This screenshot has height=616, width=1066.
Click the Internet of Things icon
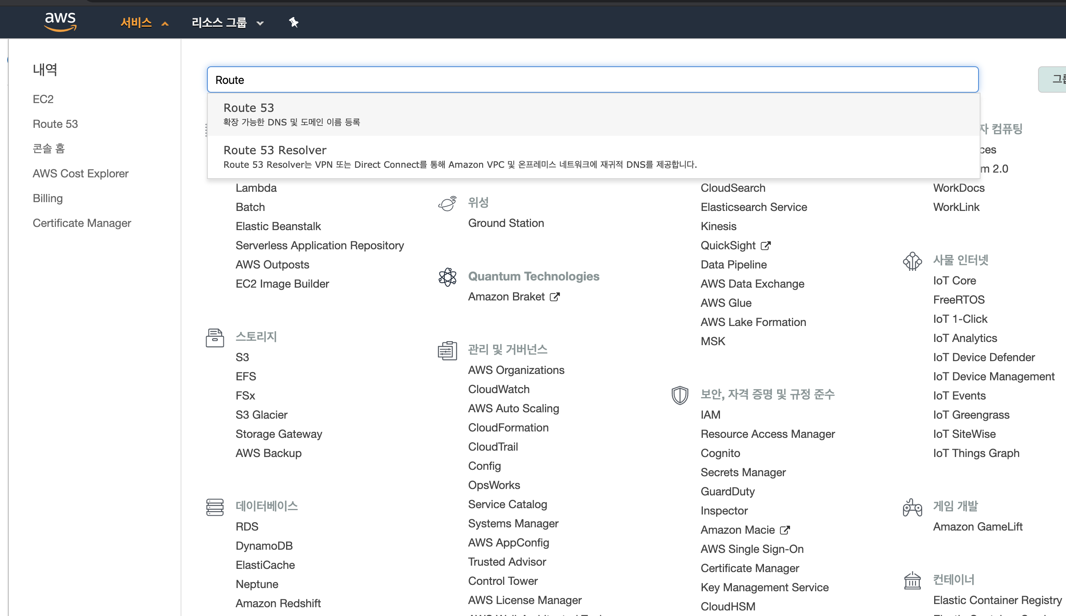(912, 260)
